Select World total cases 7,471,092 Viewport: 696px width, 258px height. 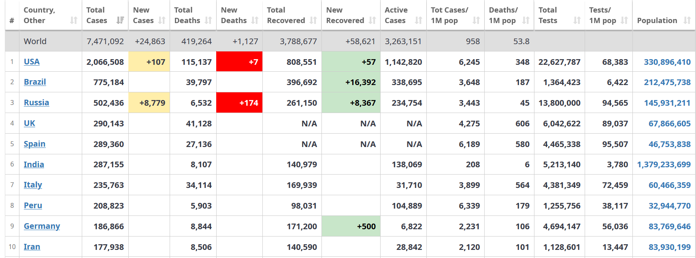tap(105, 41)
